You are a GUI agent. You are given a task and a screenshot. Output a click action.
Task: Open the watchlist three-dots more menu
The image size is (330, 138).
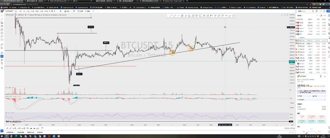click(x=325, y=16)
